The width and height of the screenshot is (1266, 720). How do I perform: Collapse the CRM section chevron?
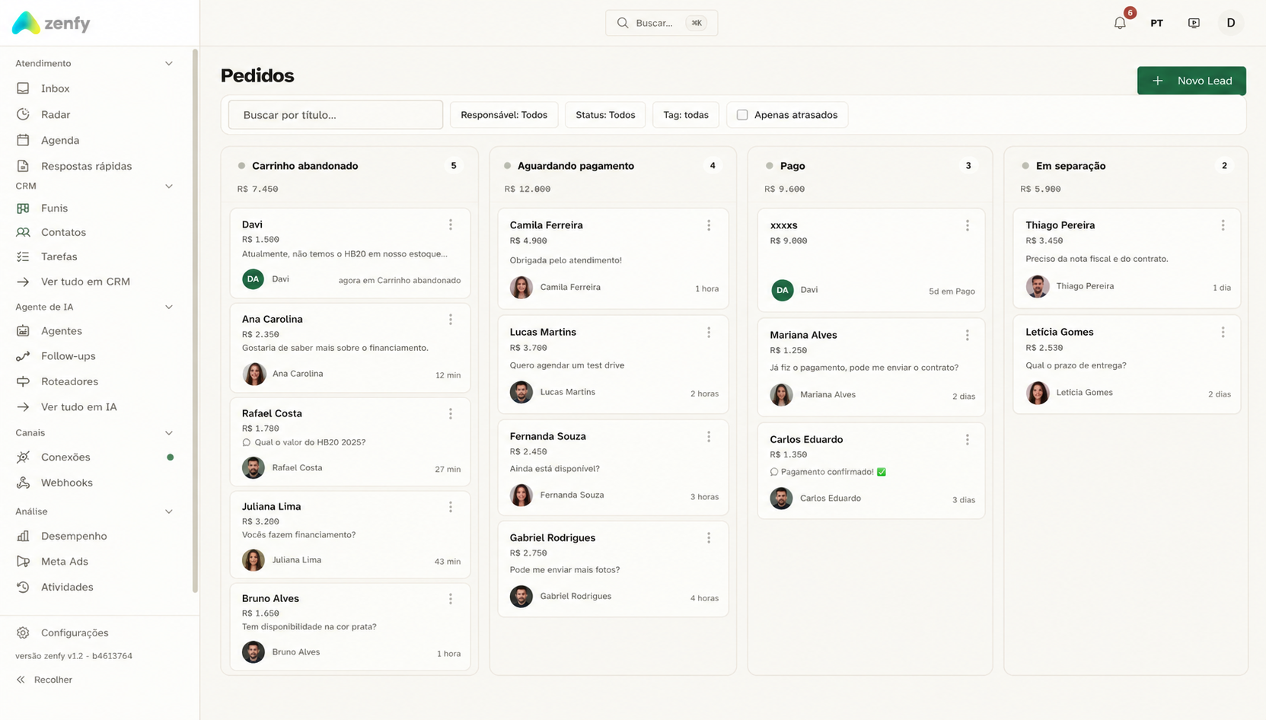click(169, 186)
